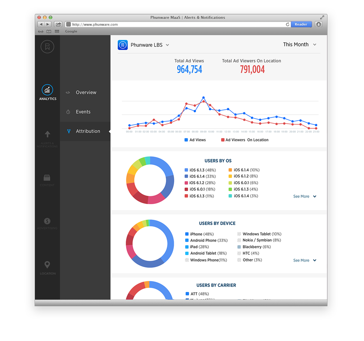Click the Blackberry (6%) legend entry
Image resolution: width=364 pixels, height=341 pixels.
[254, 247]
